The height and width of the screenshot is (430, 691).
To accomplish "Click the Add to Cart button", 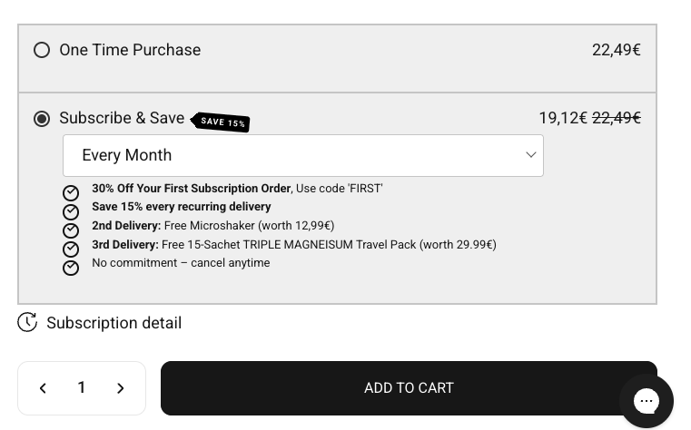I will pos(409,388).
